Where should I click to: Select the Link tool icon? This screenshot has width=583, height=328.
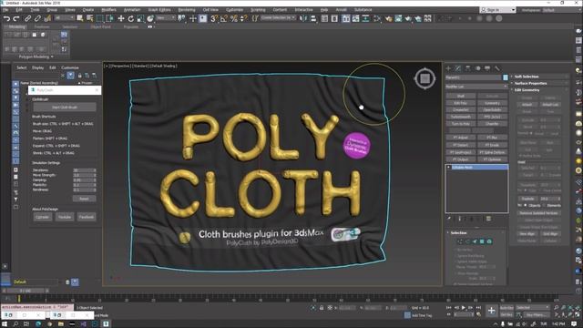click(x=28, y=18)
